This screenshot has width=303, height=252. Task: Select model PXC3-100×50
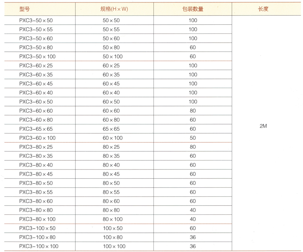point(37,228)
